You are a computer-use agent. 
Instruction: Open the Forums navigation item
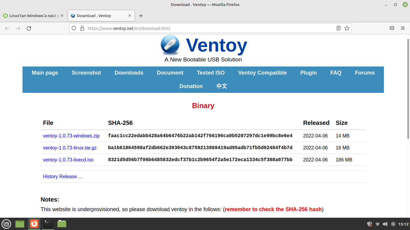click(x=365, y=73)
